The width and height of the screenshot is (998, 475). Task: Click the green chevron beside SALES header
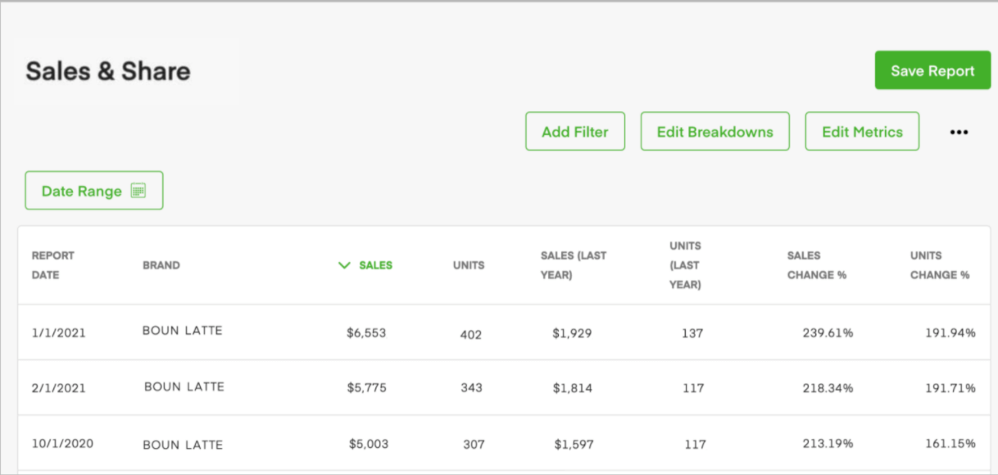pos(344,265)
